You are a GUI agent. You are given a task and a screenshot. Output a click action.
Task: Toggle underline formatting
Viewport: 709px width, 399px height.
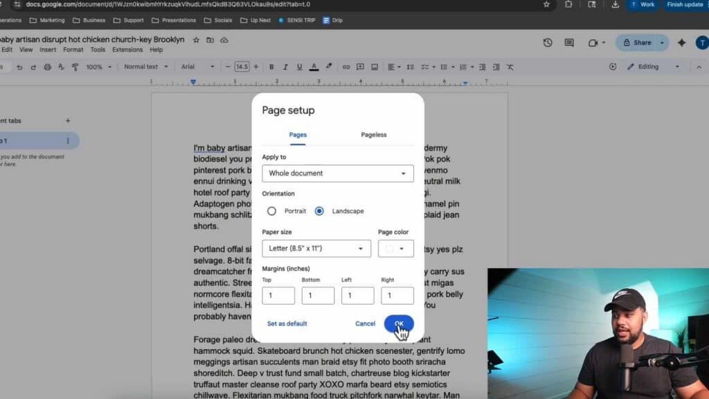tap(299, 67)
